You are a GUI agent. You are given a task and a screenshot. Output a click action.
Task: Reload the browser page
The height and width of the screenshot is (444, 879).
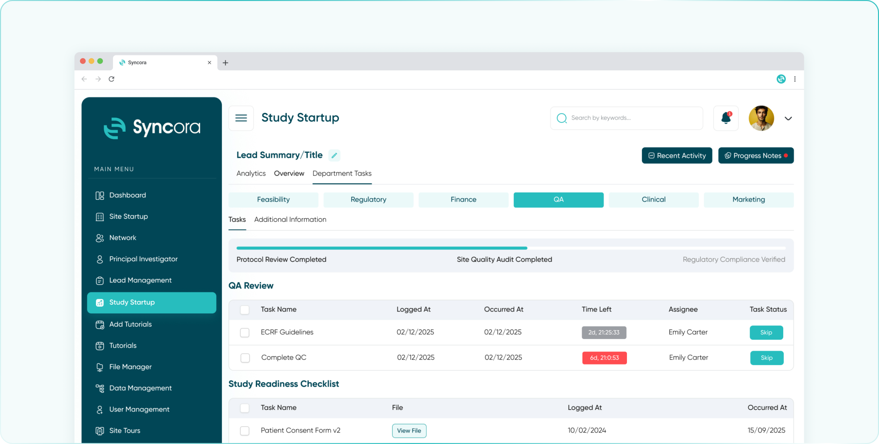[x=111, y=79]
